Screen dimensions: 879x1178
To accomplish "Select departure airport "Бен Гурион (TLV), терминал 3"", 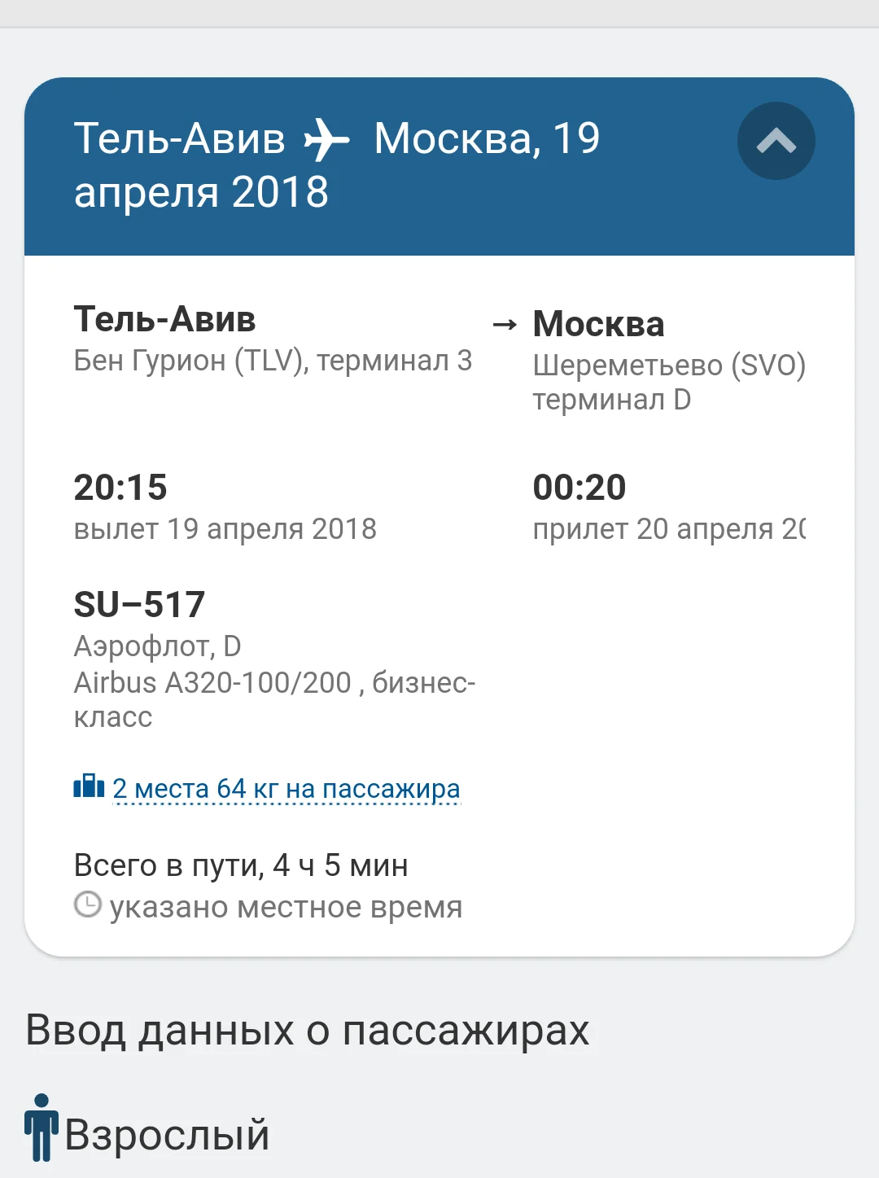I will (x=273, y=361).
